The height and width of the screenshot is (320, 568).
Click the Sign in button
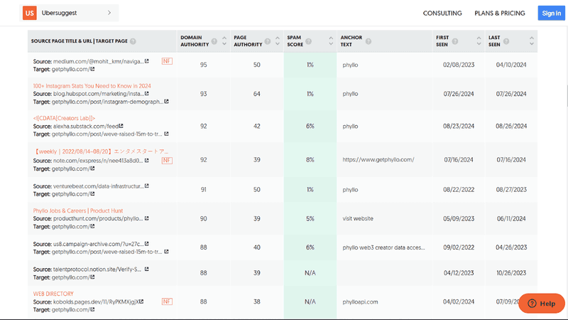coord(552,13)
